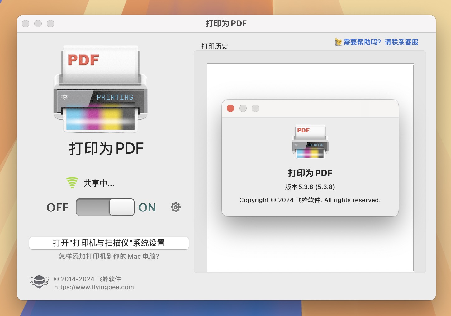Click the large "打印为 PDF" app title
Screen dimensions: 451x316
tap(106, 148)
